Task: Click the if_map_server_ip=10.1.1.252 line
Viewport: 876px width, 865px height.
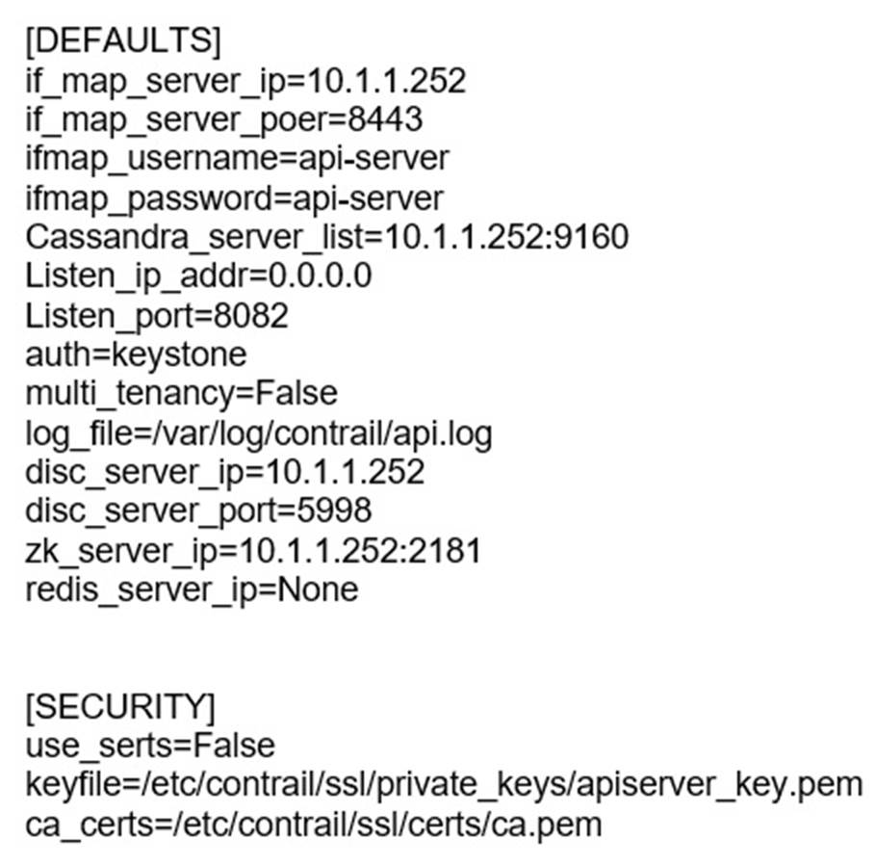Action: 245,80
